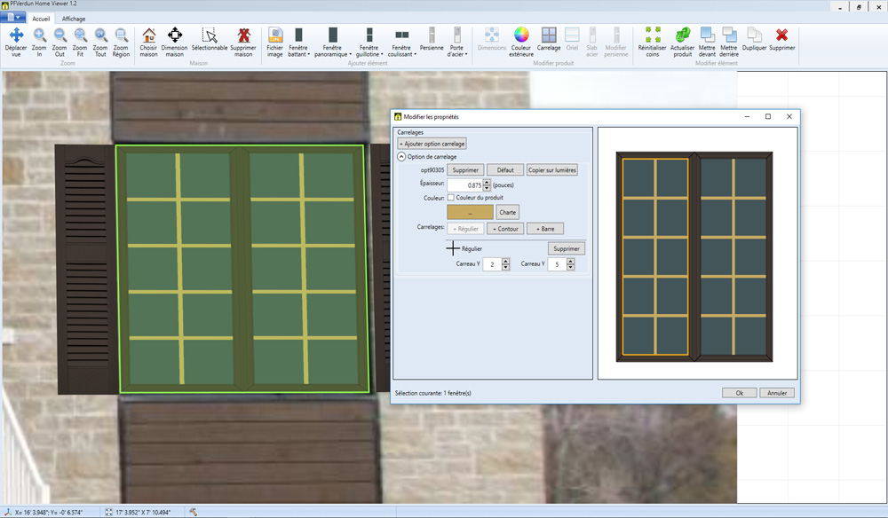888x518 pixels.
Task: Click the Dimension maison icon
Action: tap(175, 41)
